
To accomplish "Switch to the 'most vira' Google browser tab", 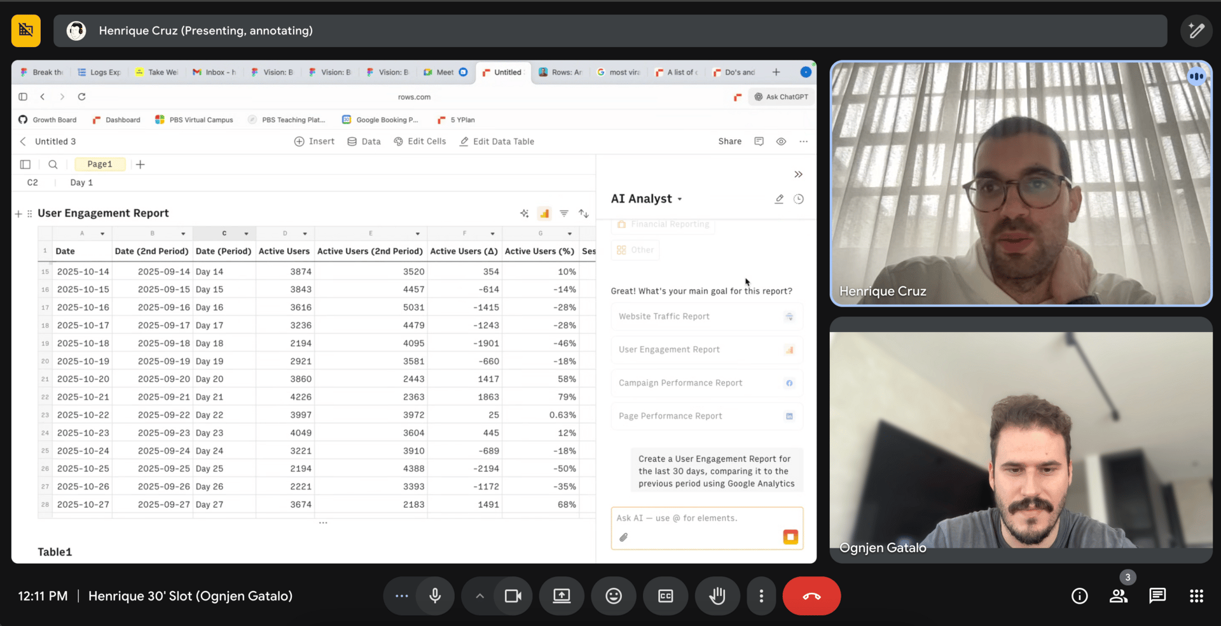I will (619, 73).
